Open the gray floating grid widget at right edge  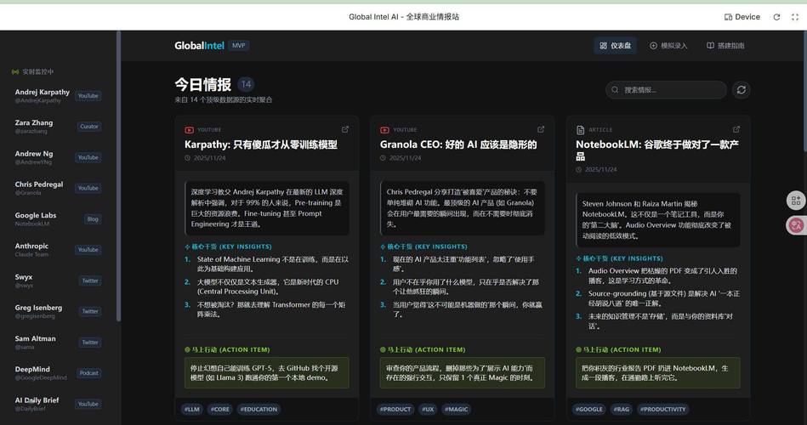[796, 200]
